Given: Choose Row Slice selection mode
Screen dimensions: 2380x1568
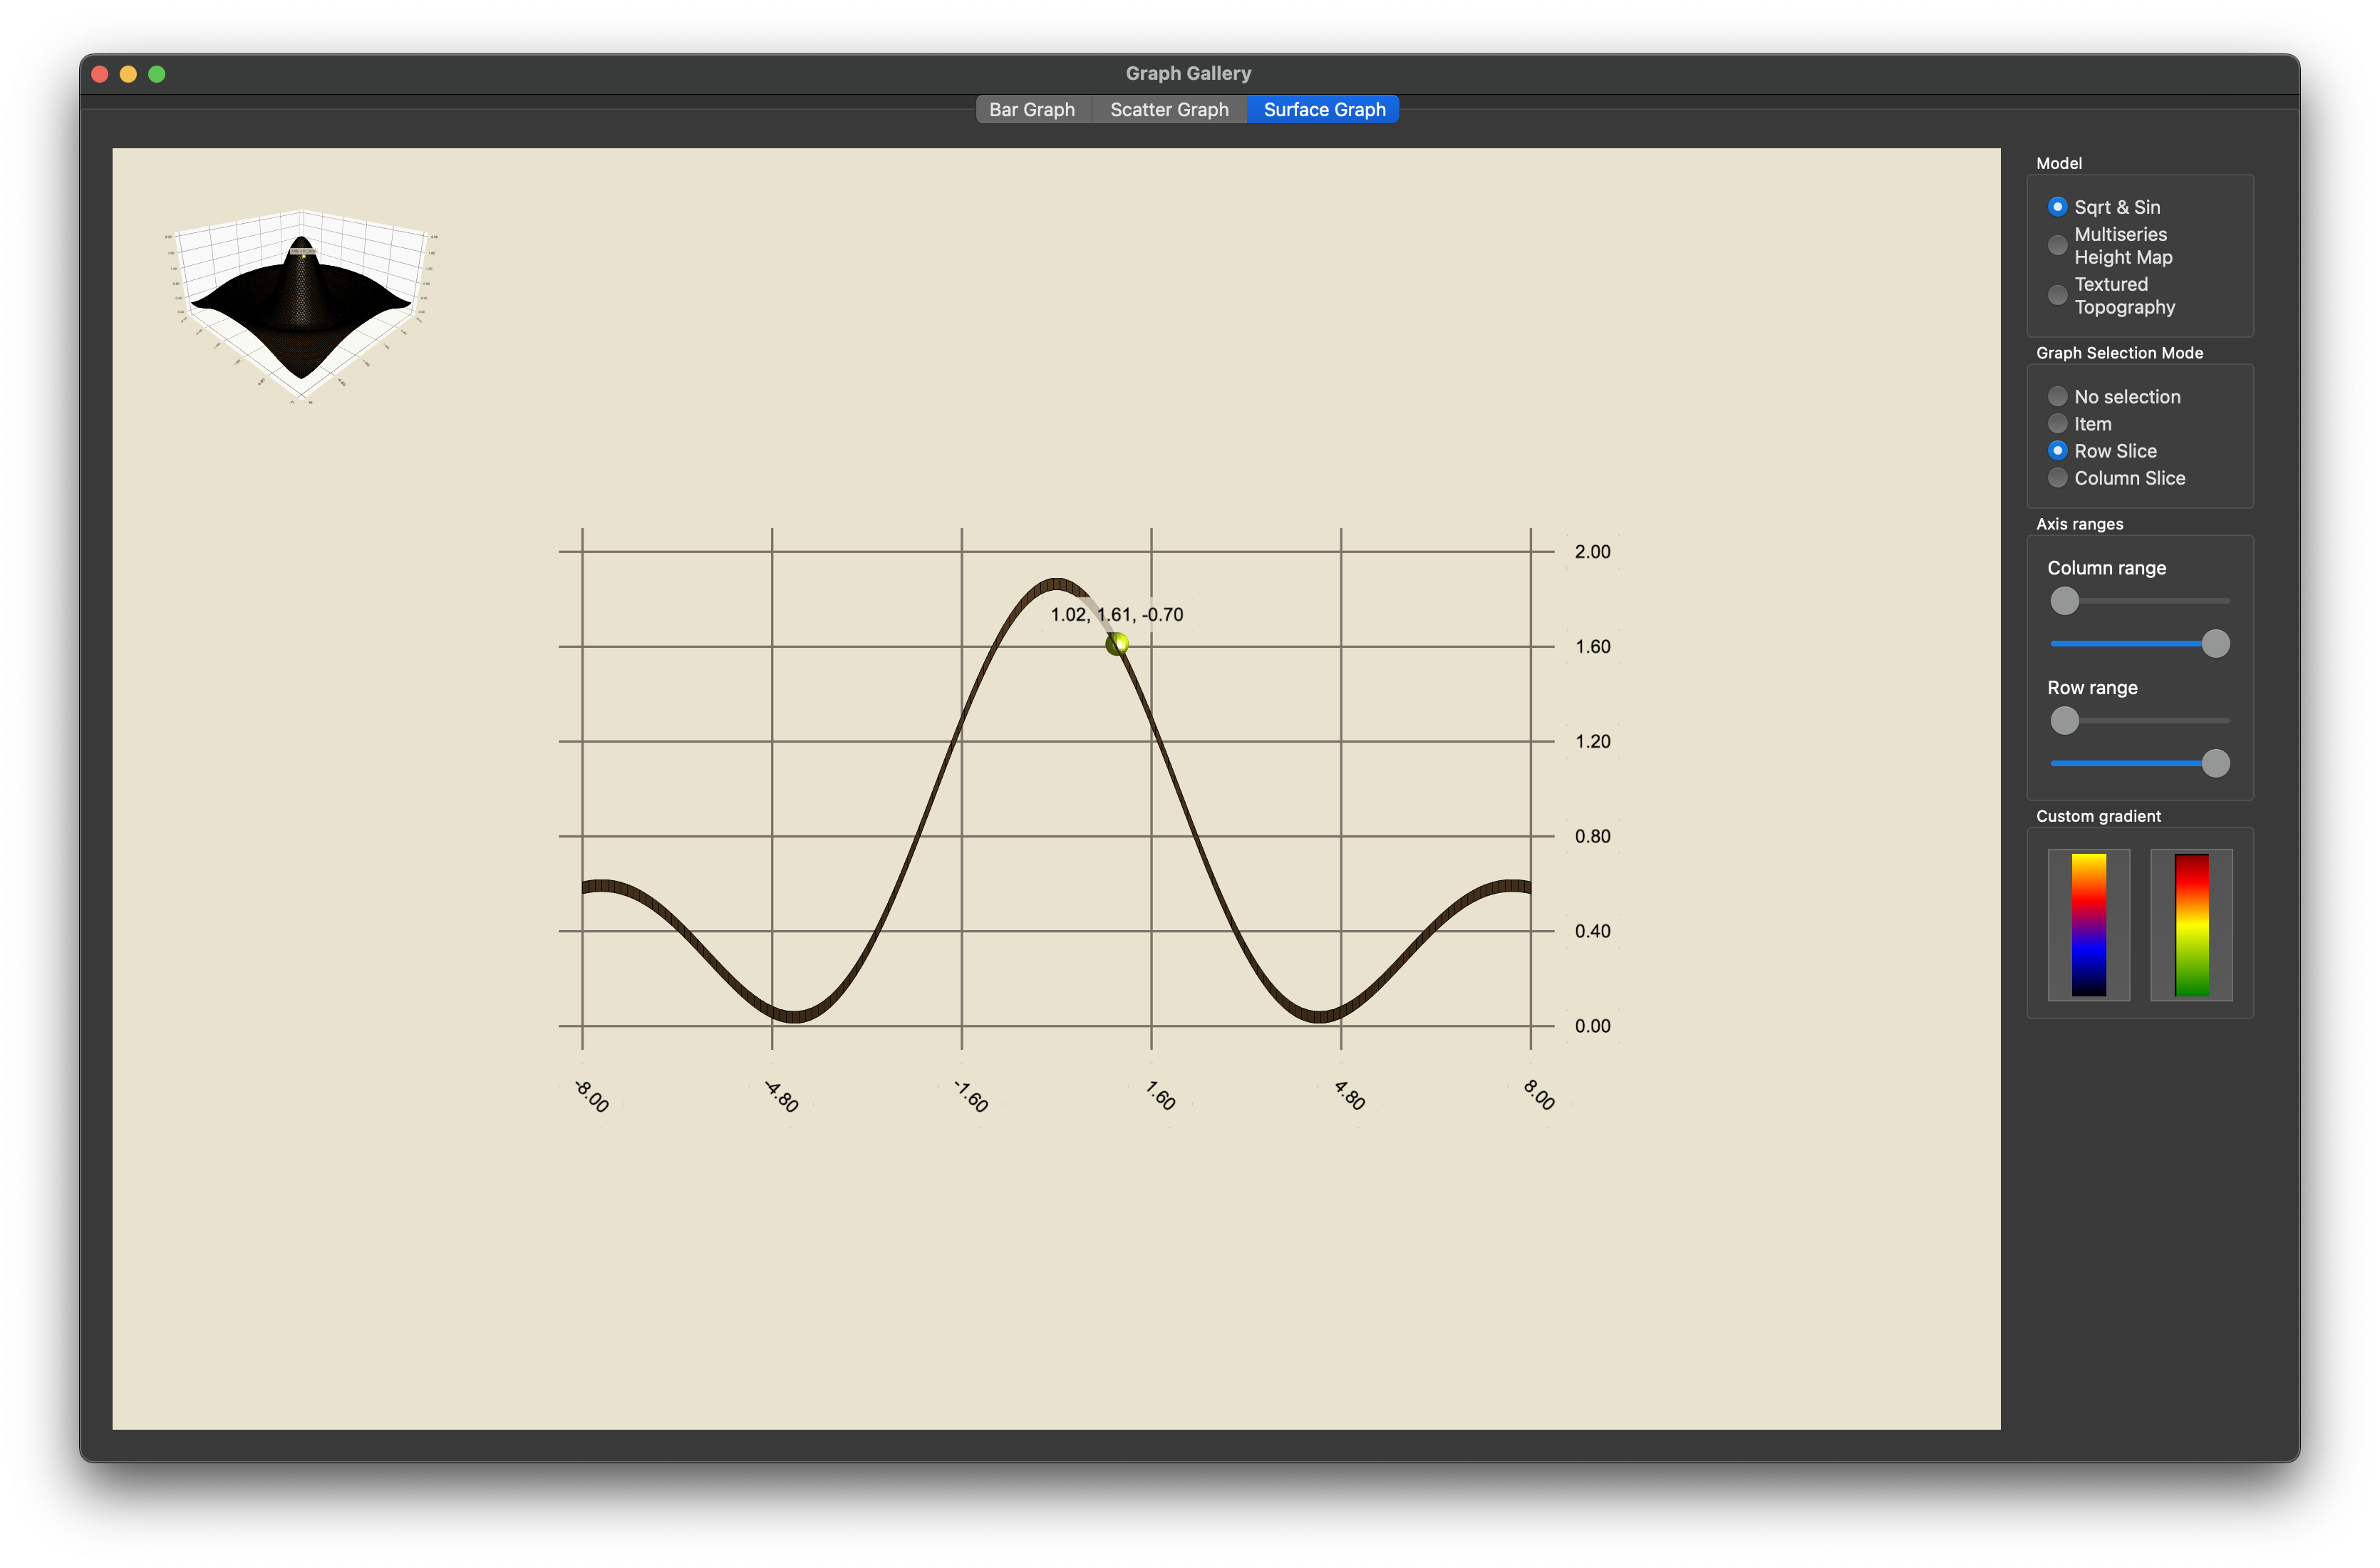Looking at the screenshot, I should (2103, 451).
